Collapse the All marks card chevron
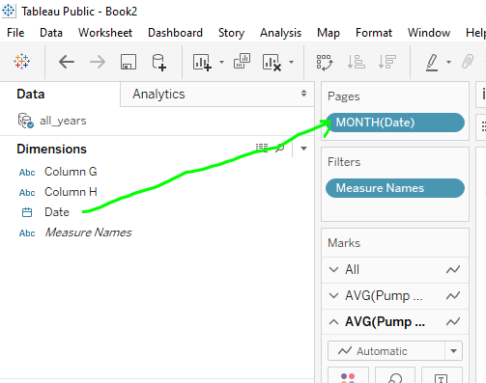Screen dimensions: 486x383 click(x=334, y=269)
